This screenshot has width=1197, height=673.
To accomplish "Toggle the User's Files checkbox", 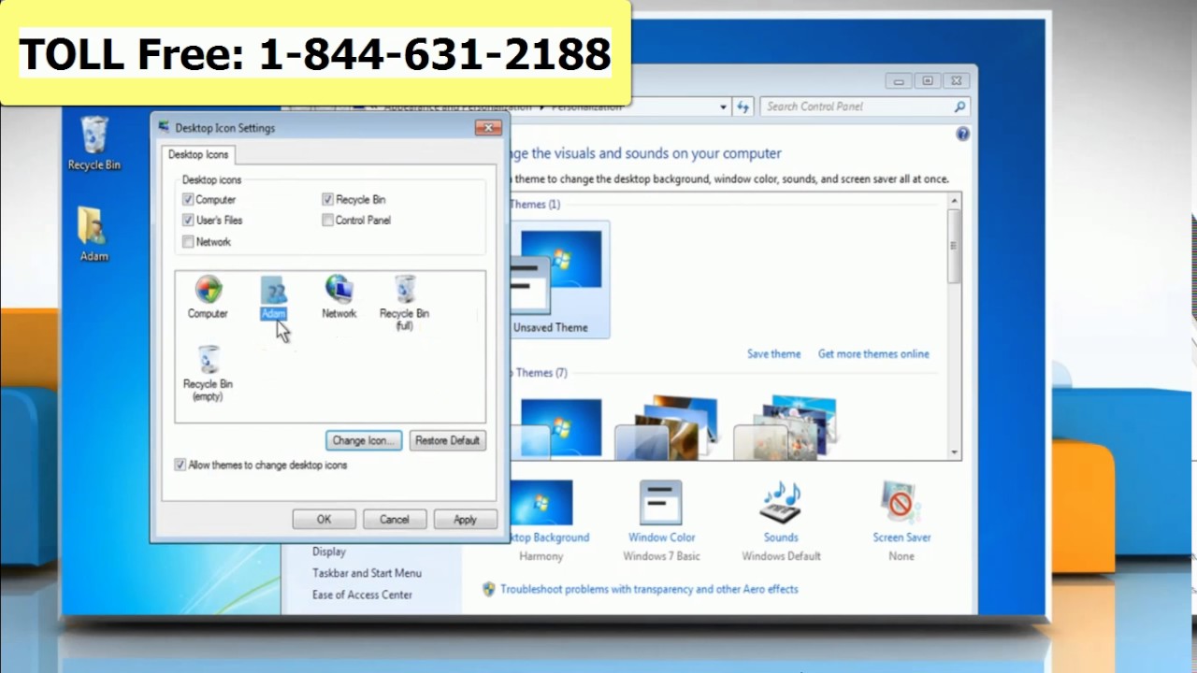I will (188, 220).
